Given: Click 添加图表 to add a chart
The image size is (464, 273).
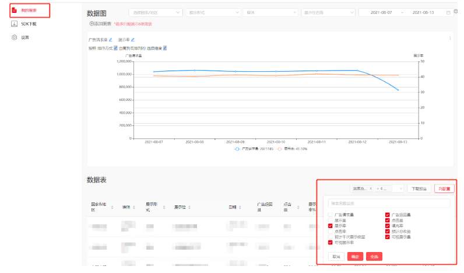Looking at the screenshot, I should pos(100,24).
